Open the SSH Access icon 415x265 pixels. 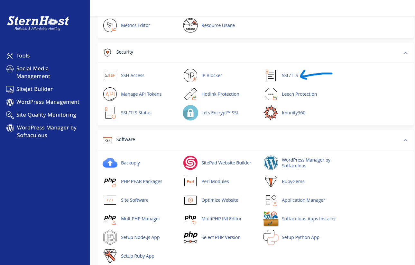coord(110,75)
